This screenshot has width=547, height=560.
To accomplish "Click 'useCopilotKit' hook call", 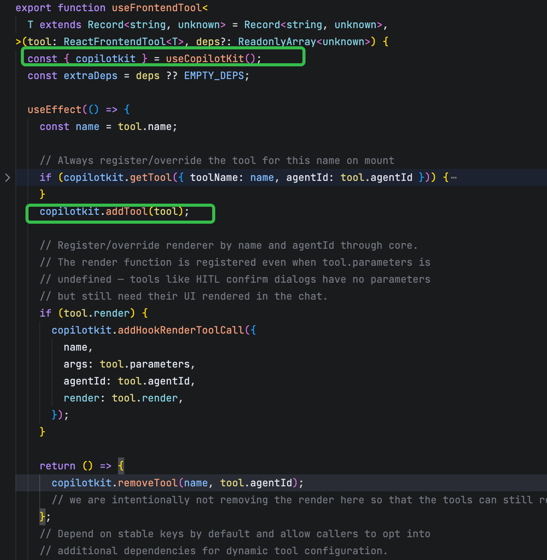I will point(205,59).
